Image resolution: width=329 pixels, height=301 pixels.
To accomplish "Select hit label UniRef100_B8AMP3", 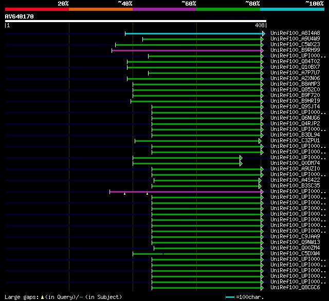I will click(x=295, y=84).
